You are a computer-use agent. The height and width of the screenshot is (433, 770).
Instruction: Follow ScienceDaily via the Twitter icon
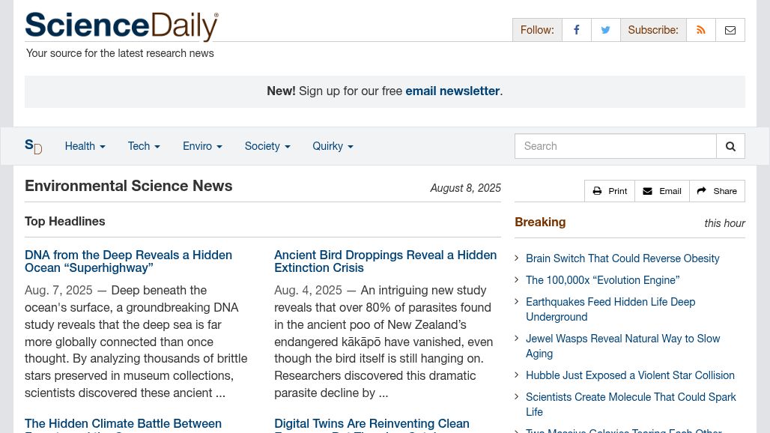click(605, 30)
